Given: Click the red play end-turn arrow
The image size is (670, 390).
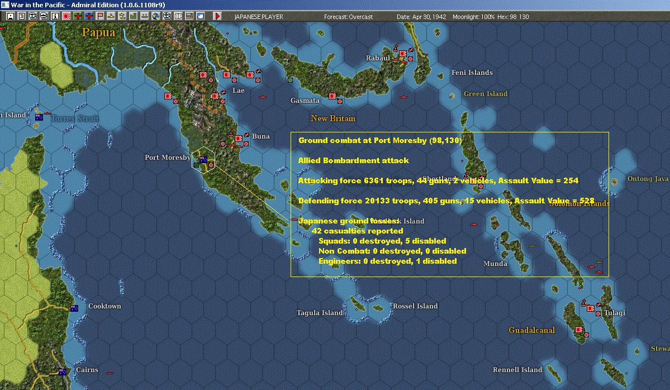Looking at the screenshot, I should pyautogui.click(x=217, y=16).
